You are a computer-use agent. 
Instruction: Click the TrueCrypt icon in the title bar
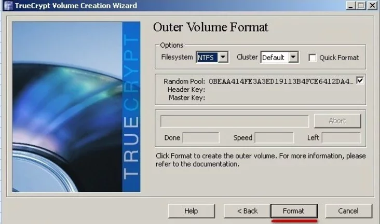(7, 6)
